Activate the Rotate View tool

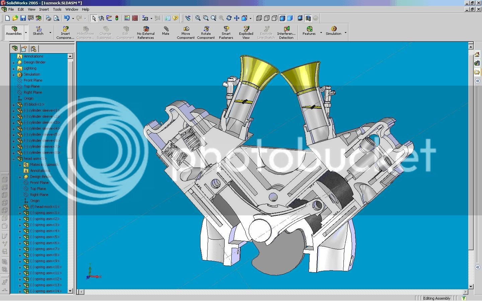(229, 18)
